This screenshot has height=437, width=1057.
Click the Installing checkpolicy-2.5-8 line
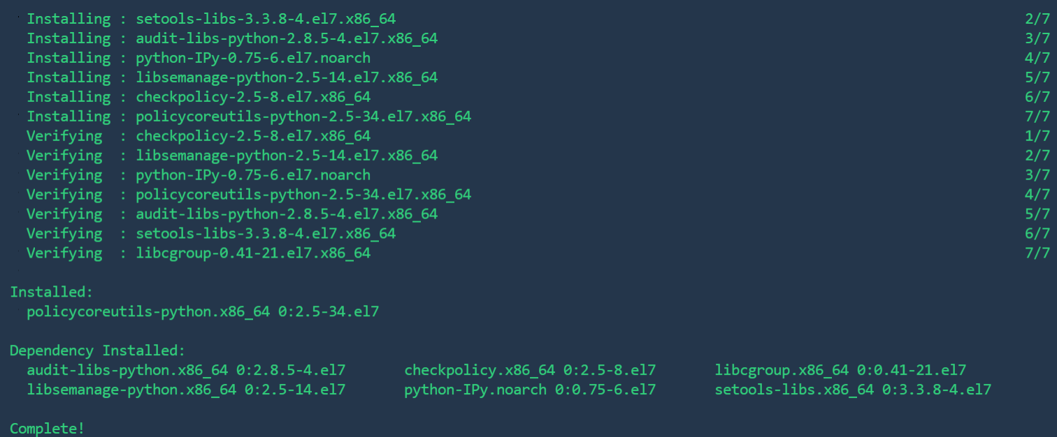(x=538, y=97)
